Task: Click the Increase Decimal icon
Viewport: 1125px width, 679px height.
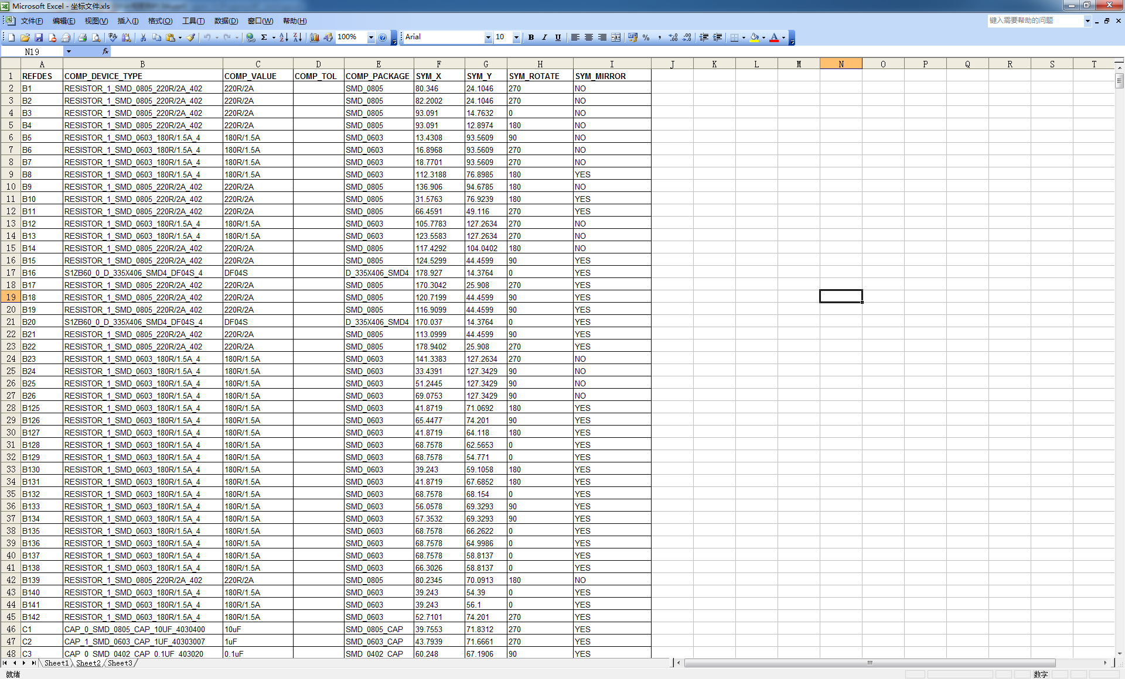Action: 673,37
